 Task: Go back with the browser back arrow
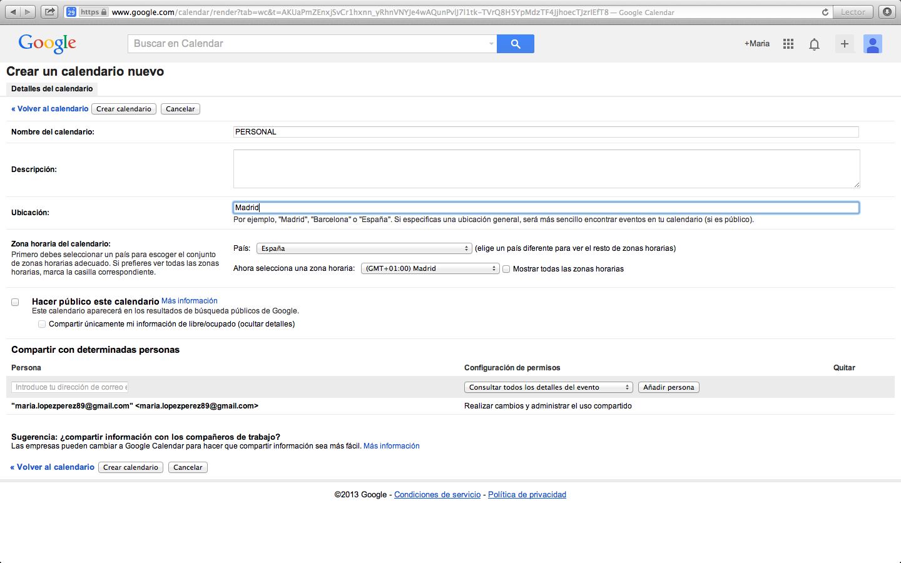(13, 12)
